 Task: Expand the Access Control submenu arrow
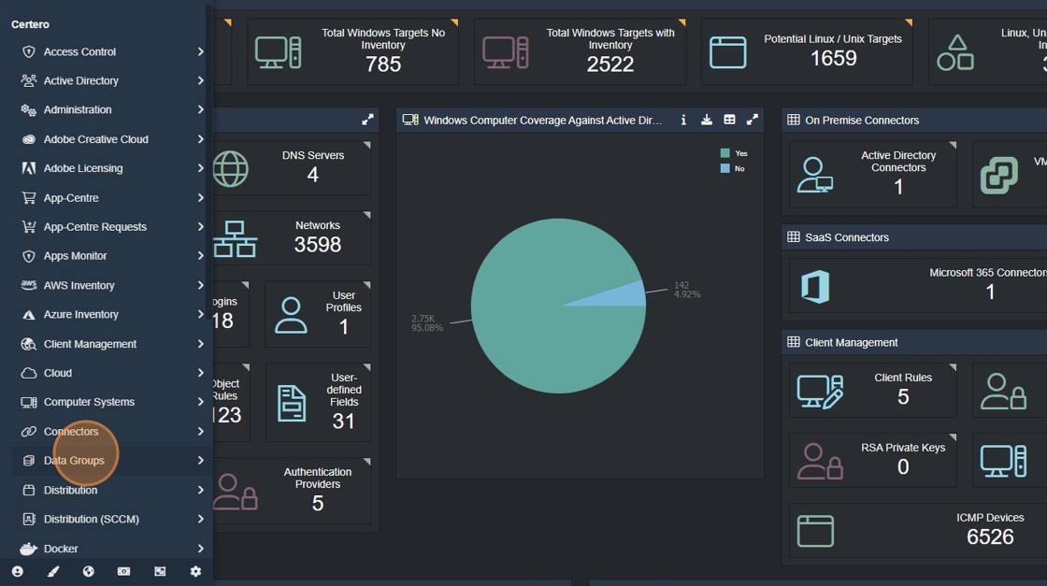pos(200,51)
